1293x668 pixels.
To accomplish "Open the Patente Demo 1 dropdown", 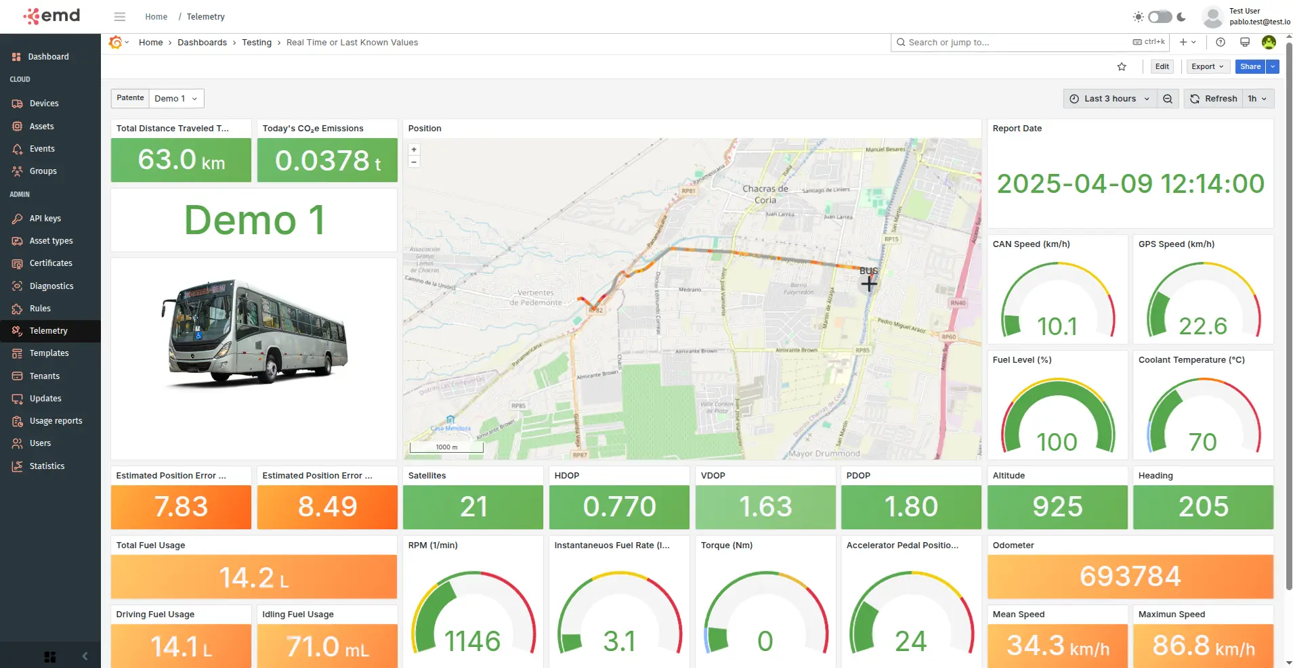I will point(176,98).
